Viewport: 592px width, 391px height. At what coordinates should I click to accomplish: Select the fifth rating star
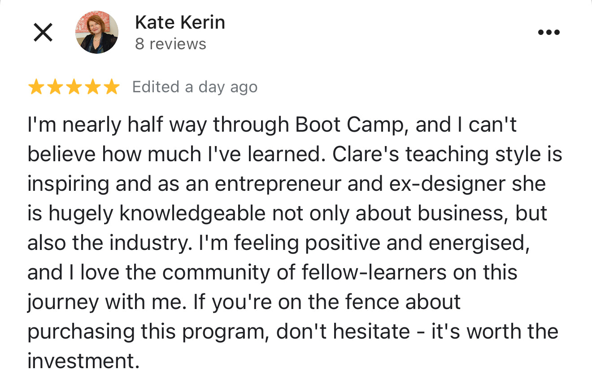click(x=111, y=87)
